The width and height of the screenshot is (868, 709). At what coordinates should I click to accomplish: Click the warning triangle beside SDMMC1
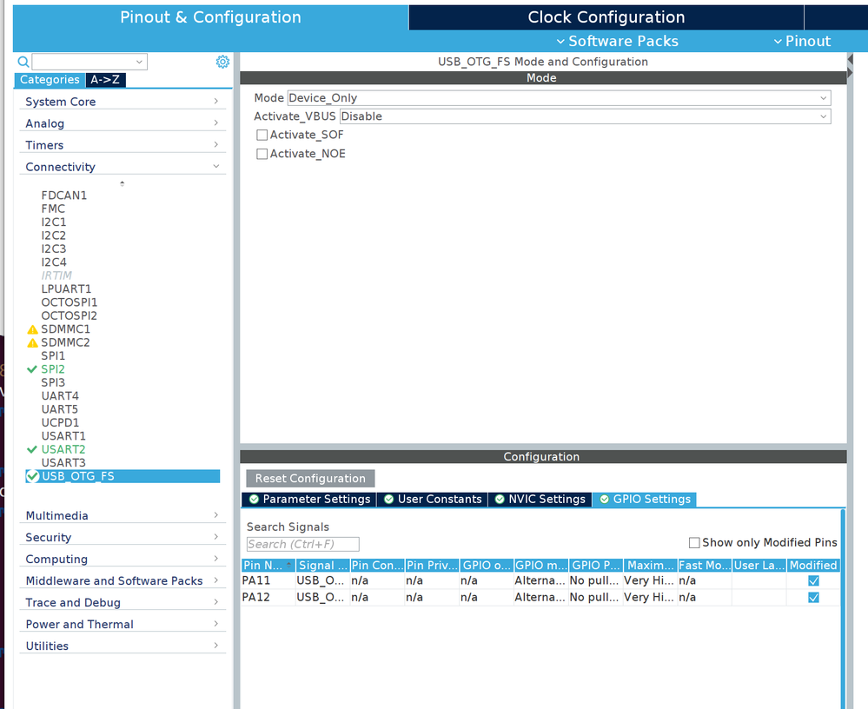[x=33, y=328]
